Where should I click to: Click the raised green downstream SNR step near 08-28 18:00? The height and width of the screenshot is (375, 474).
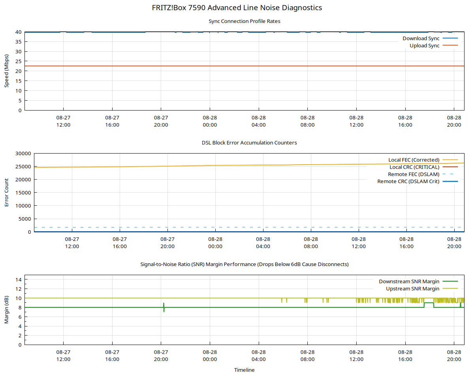click(429, 303)
